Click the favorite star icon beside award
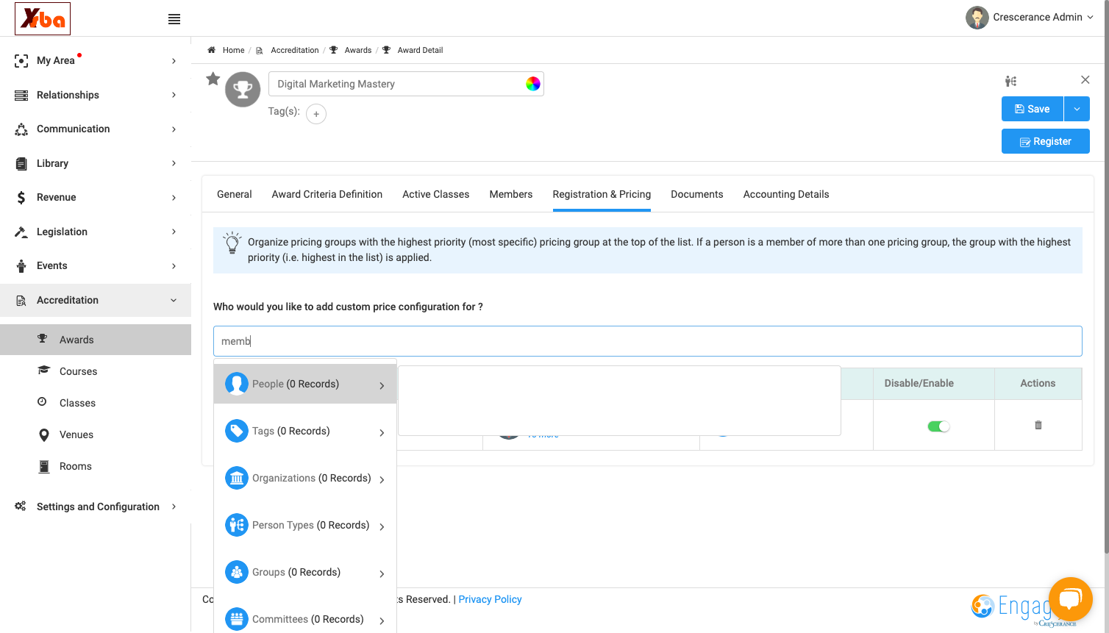Viewport: 1109px width, 633px height. pos(213,79)
